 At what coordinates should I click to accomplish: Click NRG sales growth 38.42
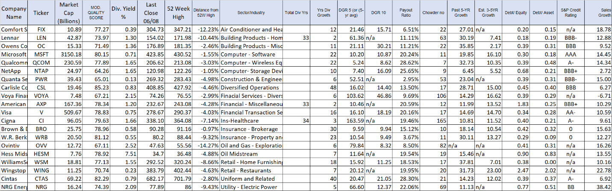click(598, 187)
